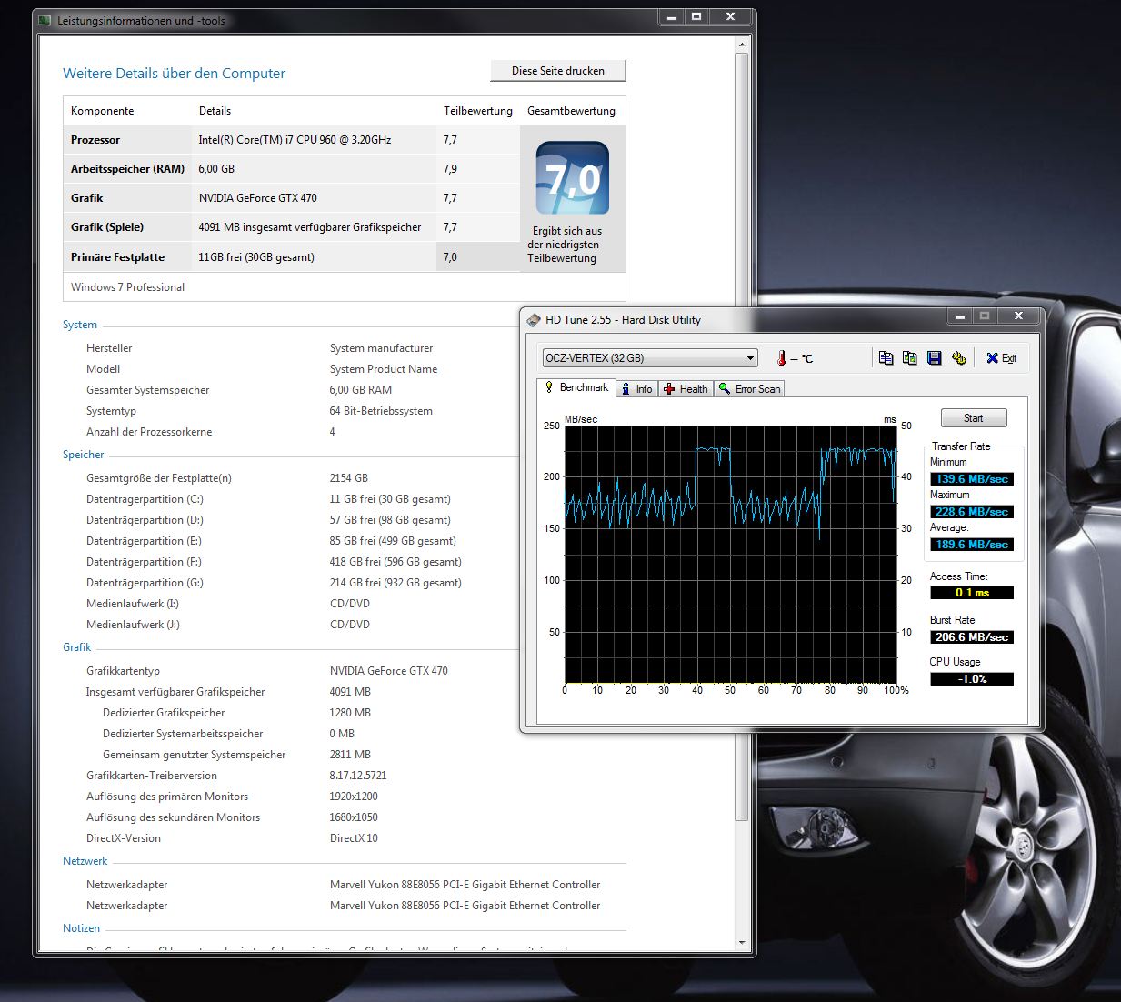Click the red thermometer temperature icon
This screenshot has width=1121, height=1002.
[x=781, y=358]
